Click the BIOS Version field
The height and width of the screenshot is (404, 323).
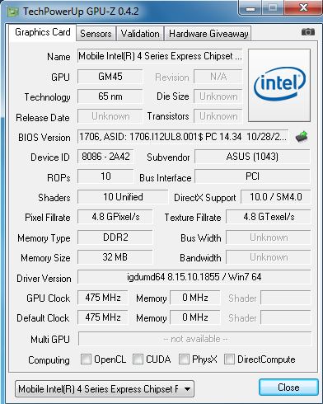tap(183, 137)
